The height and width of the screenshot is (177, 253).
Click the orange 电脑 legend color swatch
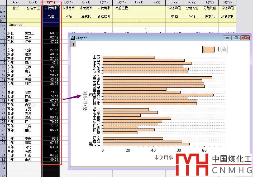click(x=209, y=49)
